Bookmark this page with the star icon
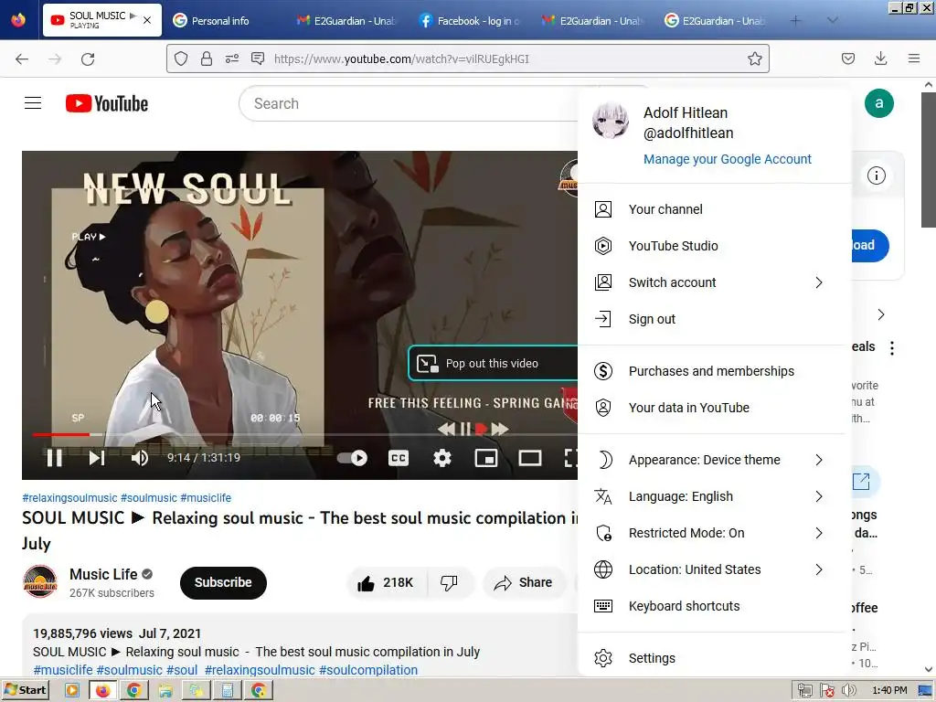Image resolution: width=936 pixels, height=702 pixels. [x=754, y=58]
